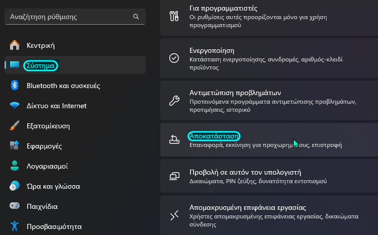The image size is (378, 235).
Task: Click the gamepad Παιχνίδια icon
Action: click(15, 206)
